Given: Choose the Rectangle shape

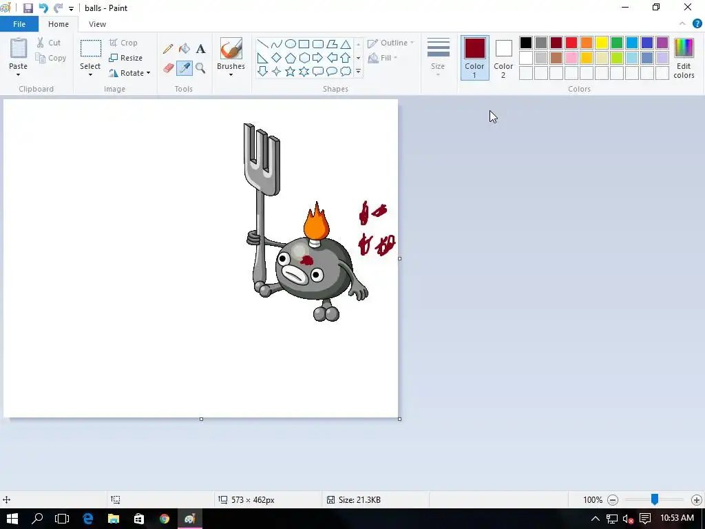Looking at the screenshot, I should 304,43.
